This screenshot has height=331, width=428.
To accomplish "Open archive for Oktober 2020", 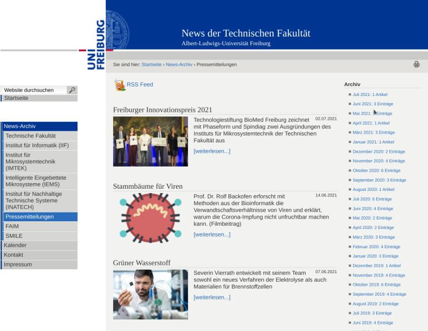I will point(376,170).
